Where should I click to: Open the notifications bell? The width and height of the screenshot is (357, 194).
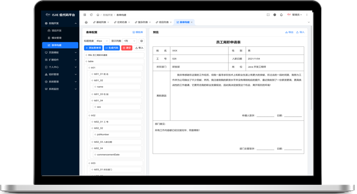[x=281, y=15]
